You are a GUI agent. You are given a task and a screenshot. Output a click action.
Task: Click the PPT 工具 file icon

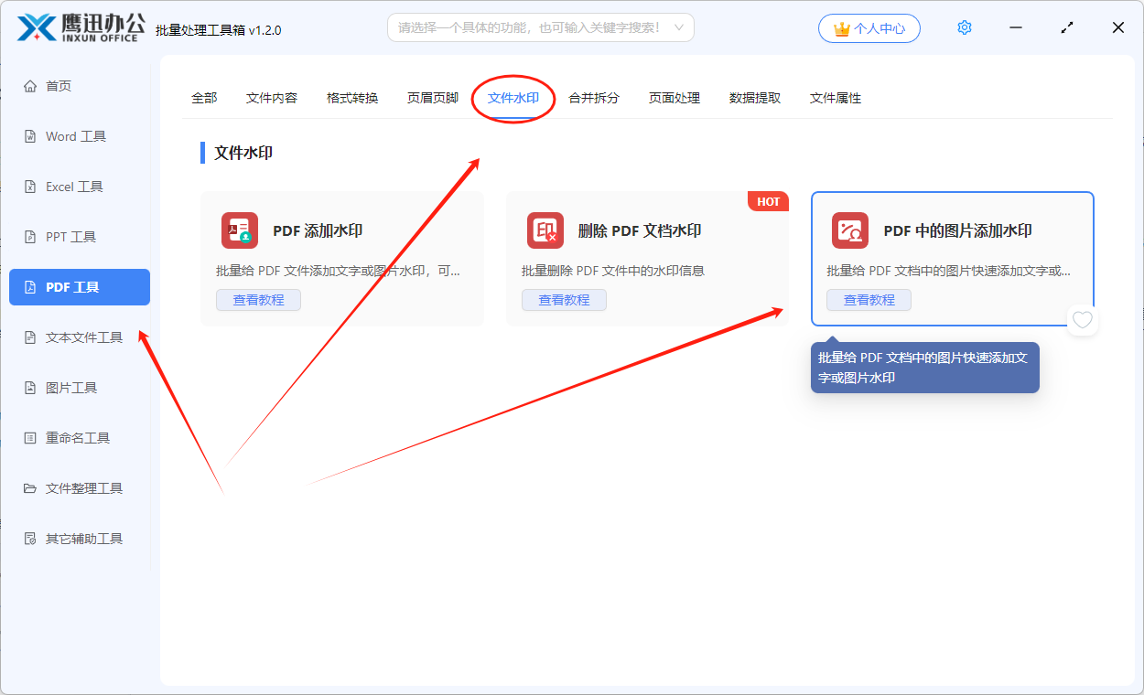pyautogui.click(x=30, y=237)
